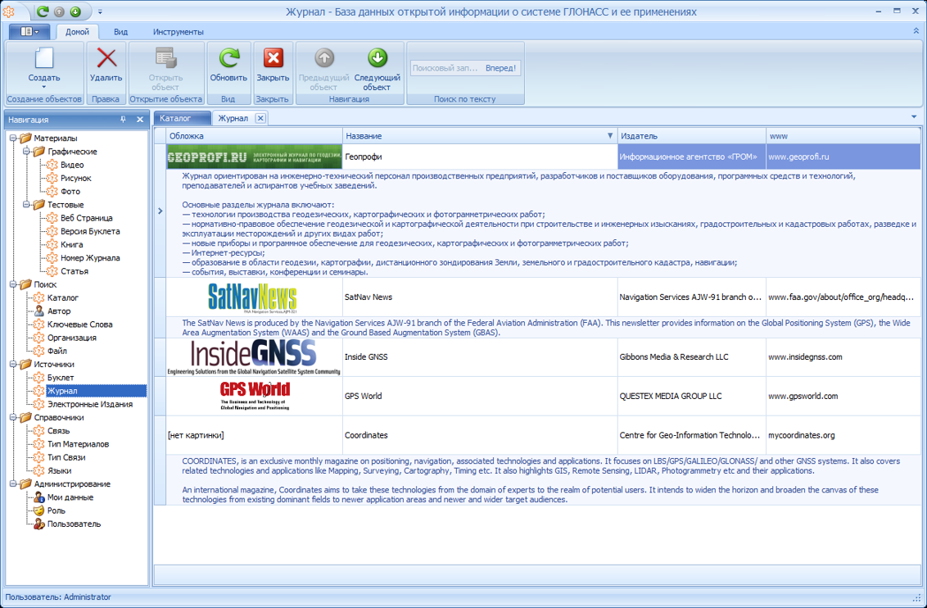
Task: Click the Вперед! search button
Action: (x=500, y=68)
